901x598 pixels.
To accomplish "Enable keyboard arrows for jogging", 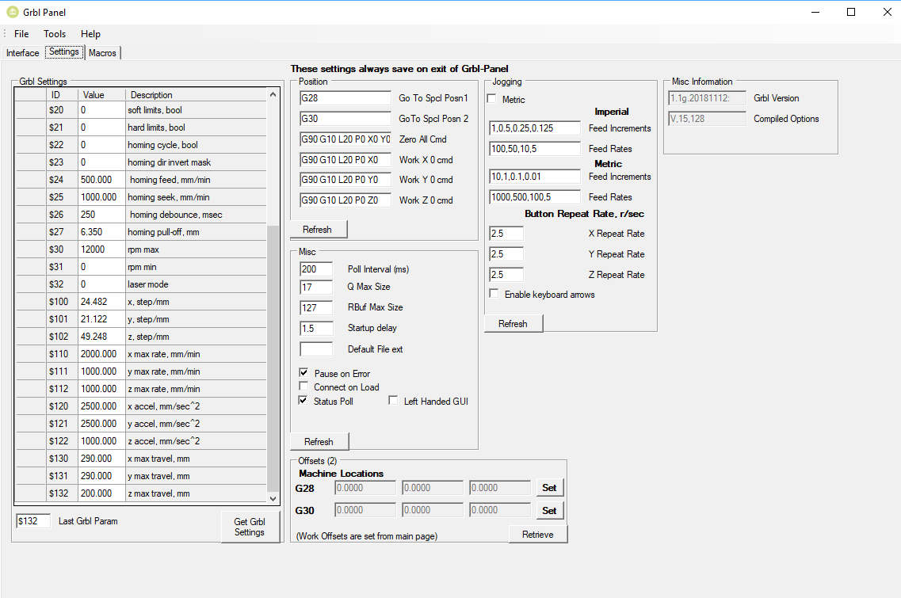I will coord(494,294).
